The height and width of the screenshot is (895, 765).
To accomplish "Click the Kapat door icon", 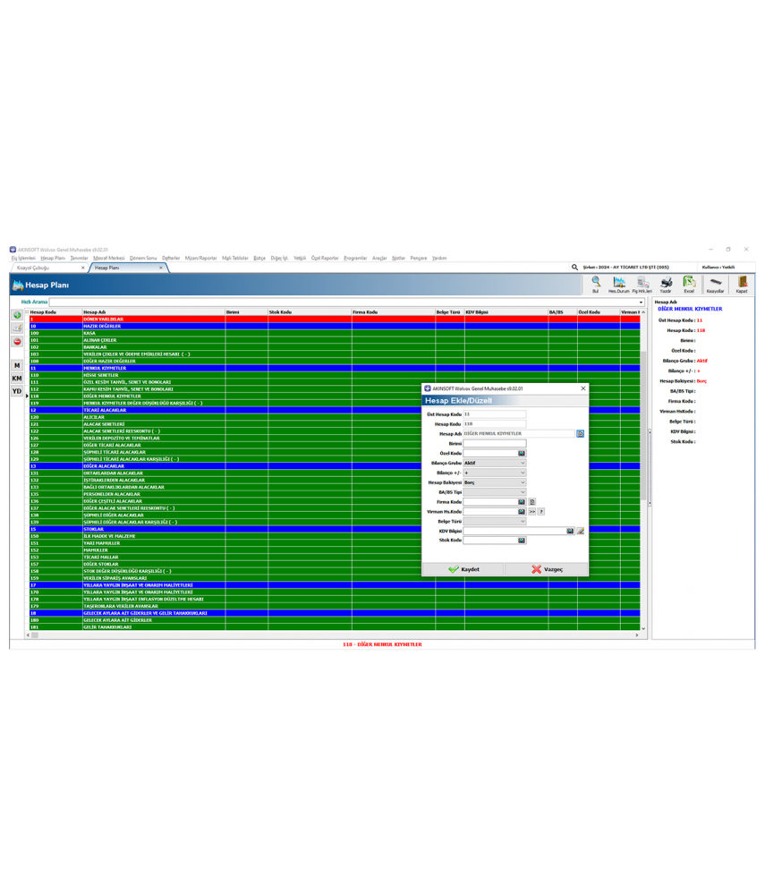I will (742, 283).
